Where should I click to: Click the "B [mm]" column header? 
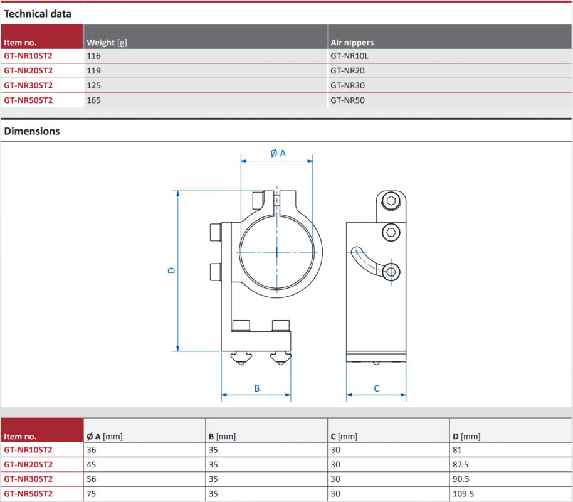pos(222,437)
